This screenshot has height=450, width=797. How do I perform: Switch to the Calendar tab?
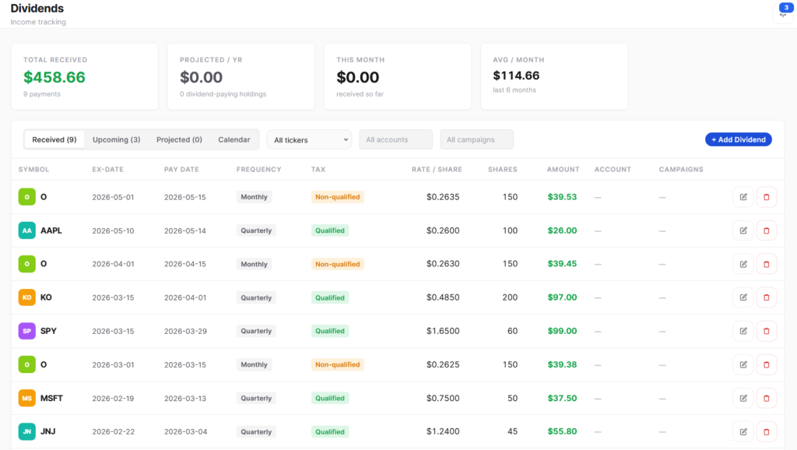(x=233, y=139)
